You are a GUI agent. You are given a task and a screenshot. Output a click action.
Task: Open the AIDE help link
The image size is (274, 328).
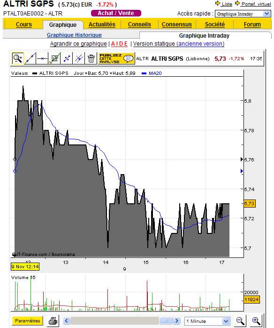[119, 44]
